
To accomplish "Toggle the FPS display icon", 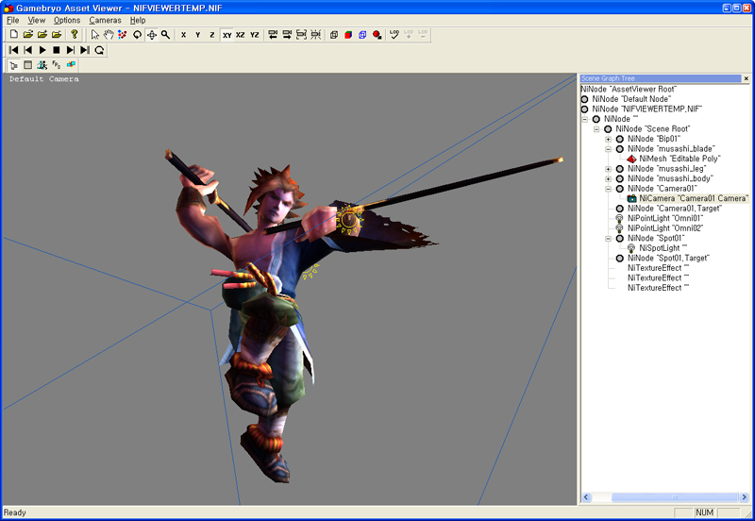I will click(x=57, y=65).
